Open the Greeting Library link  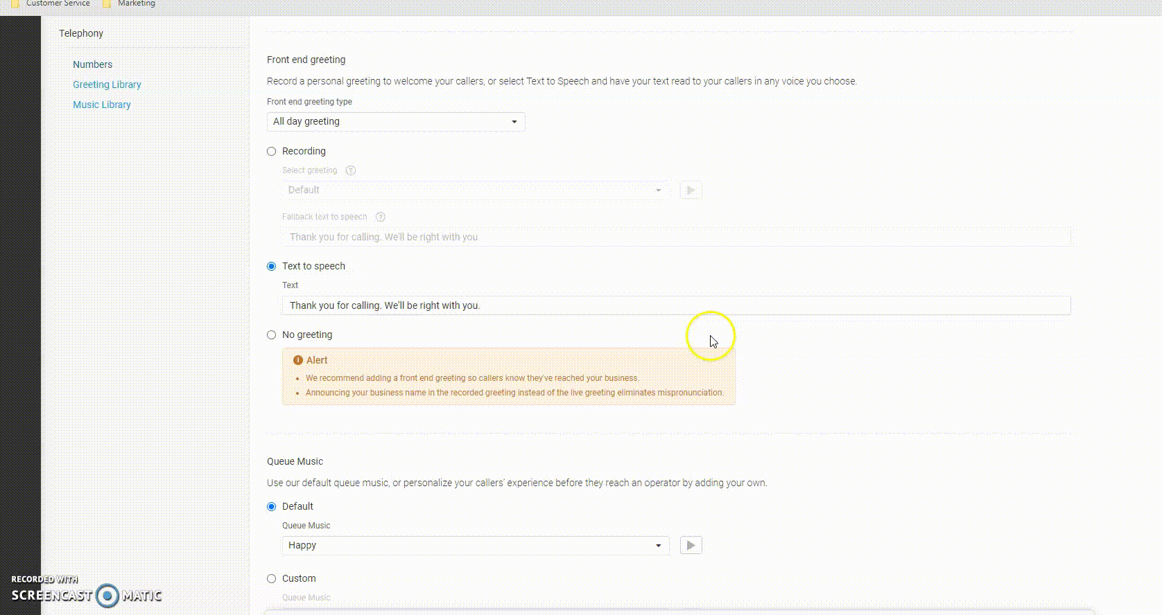(107, 84)
